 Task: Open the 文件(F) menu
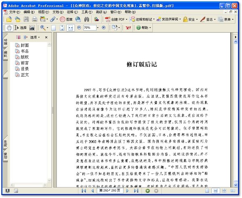click(15, 12)
